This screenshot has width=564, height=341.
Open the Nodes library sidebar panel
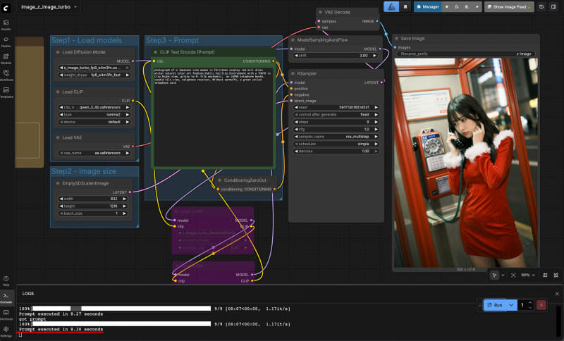pos(6,42)
